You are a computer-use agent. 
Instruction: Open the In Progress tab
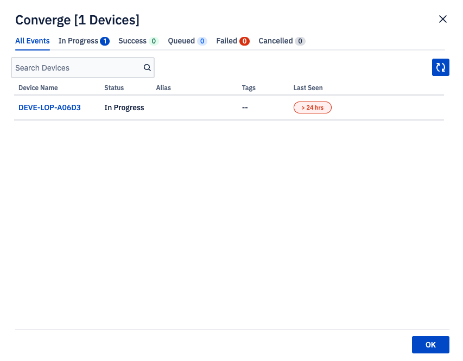tap(84, 41)
